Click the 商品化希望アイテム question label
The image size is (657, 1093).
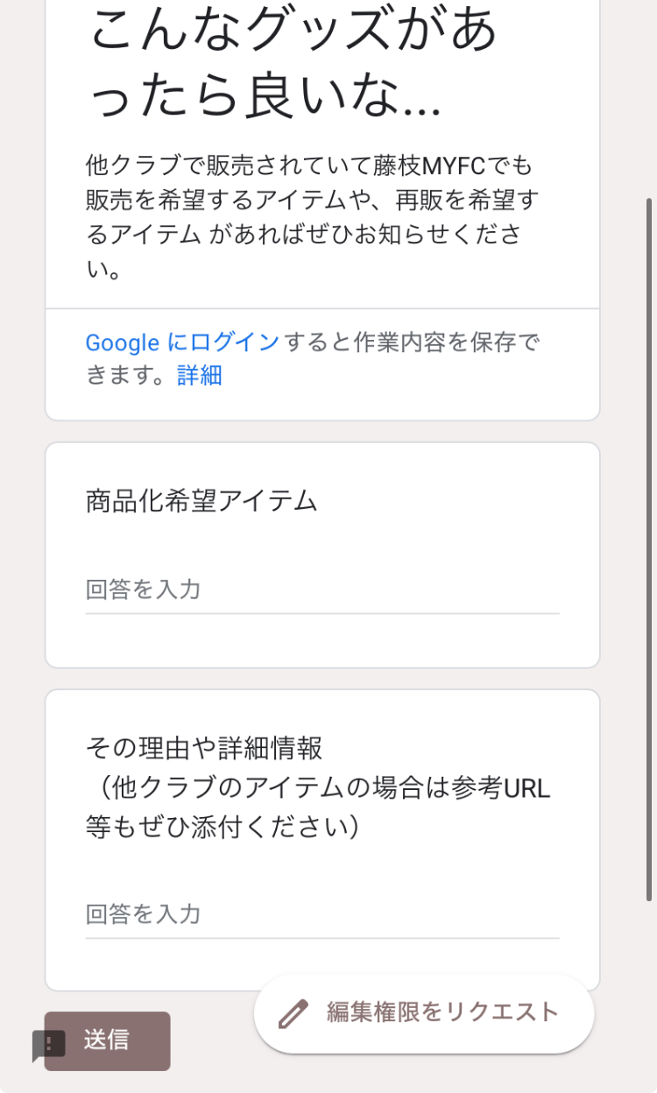(x=201, y=501)
